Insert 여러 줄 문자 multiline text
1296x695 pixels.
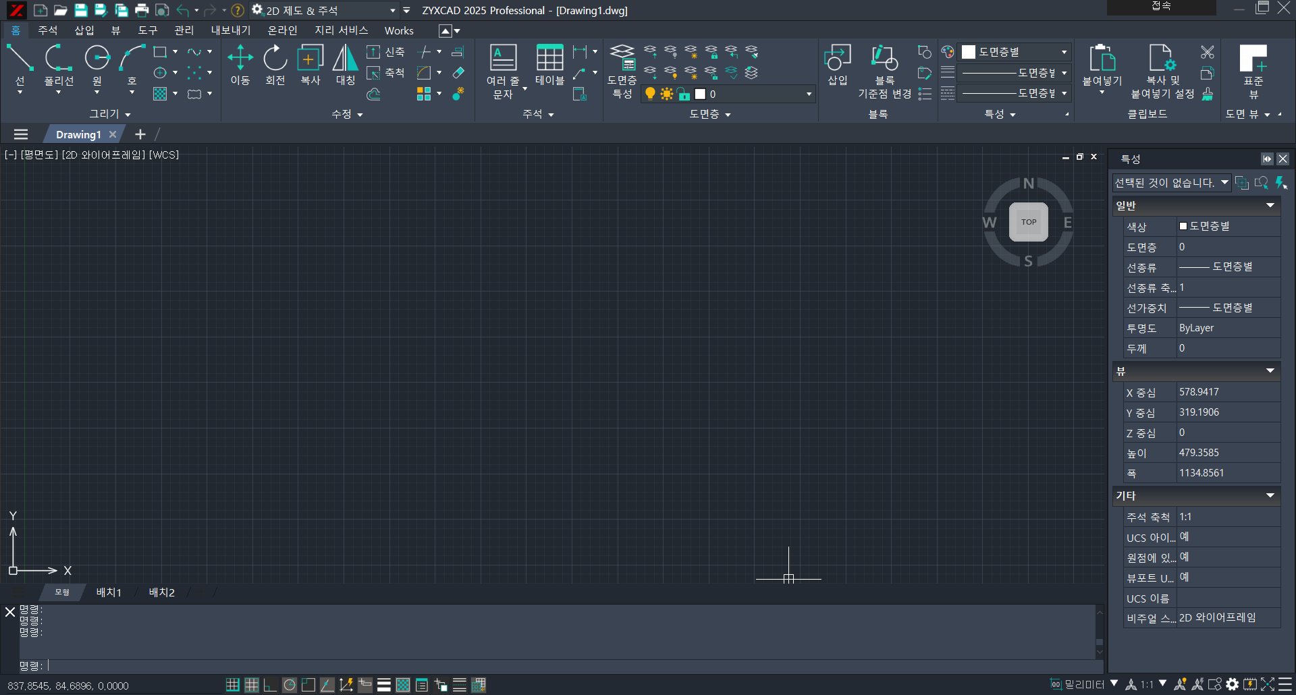pos(504,71)
